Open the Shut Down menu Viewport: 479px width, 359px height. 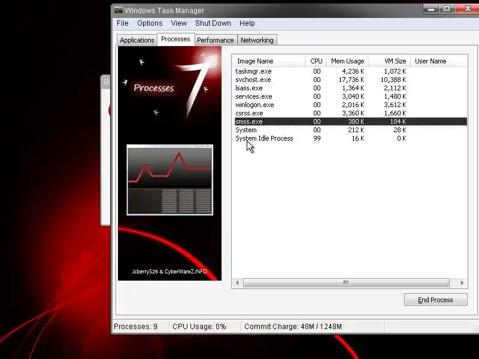213,23
